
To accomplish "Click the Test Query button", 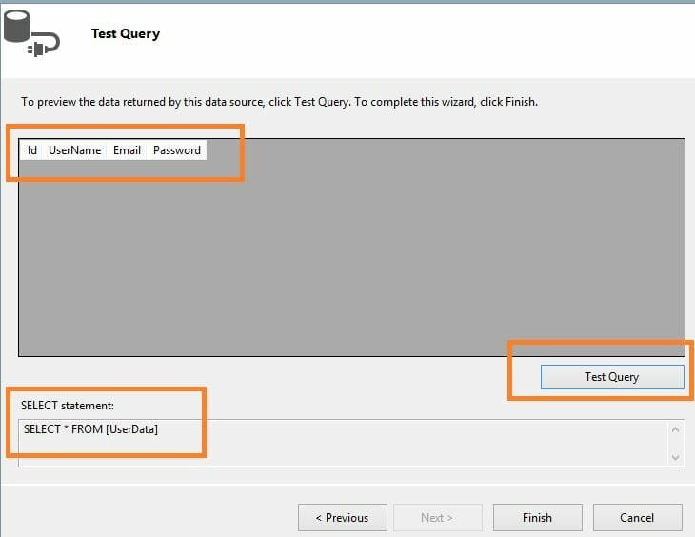I will pyautogui.click(x=611, y=377).
